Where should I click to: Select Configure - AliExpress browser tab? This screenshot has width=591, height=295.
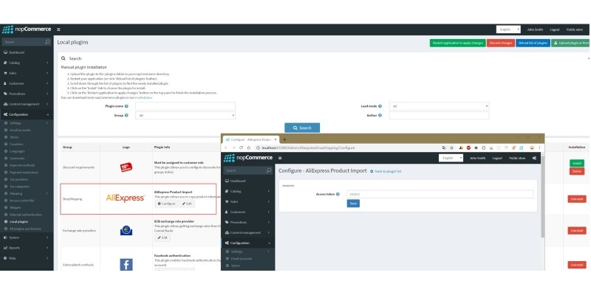(x=251, y=139)
